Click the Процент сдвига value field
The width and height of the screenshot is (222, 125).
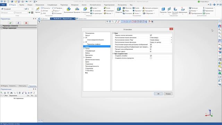161,51
